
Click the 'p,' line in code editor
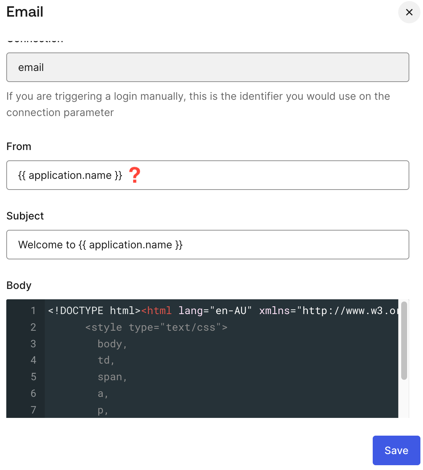pyautogui.click(x=103, y=410)
